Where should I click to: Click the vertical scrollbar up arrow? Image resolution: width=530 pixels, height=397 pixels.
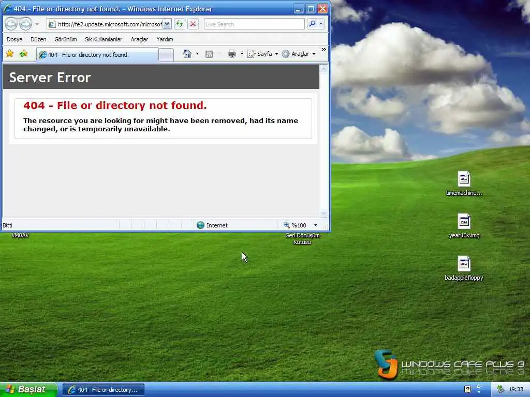click(x=324, y=69)
